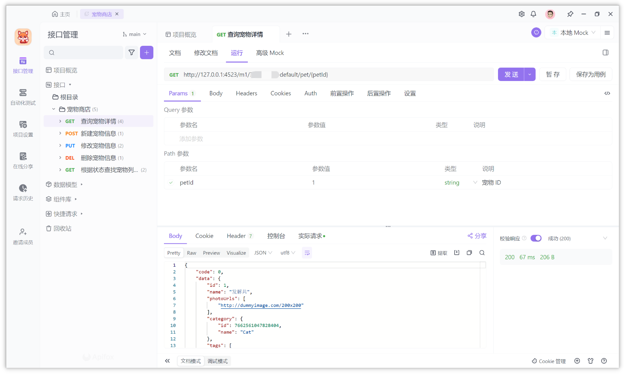Disable the 校验响应 toggle switch
This screenshot has height=375, width=625.
536,238
